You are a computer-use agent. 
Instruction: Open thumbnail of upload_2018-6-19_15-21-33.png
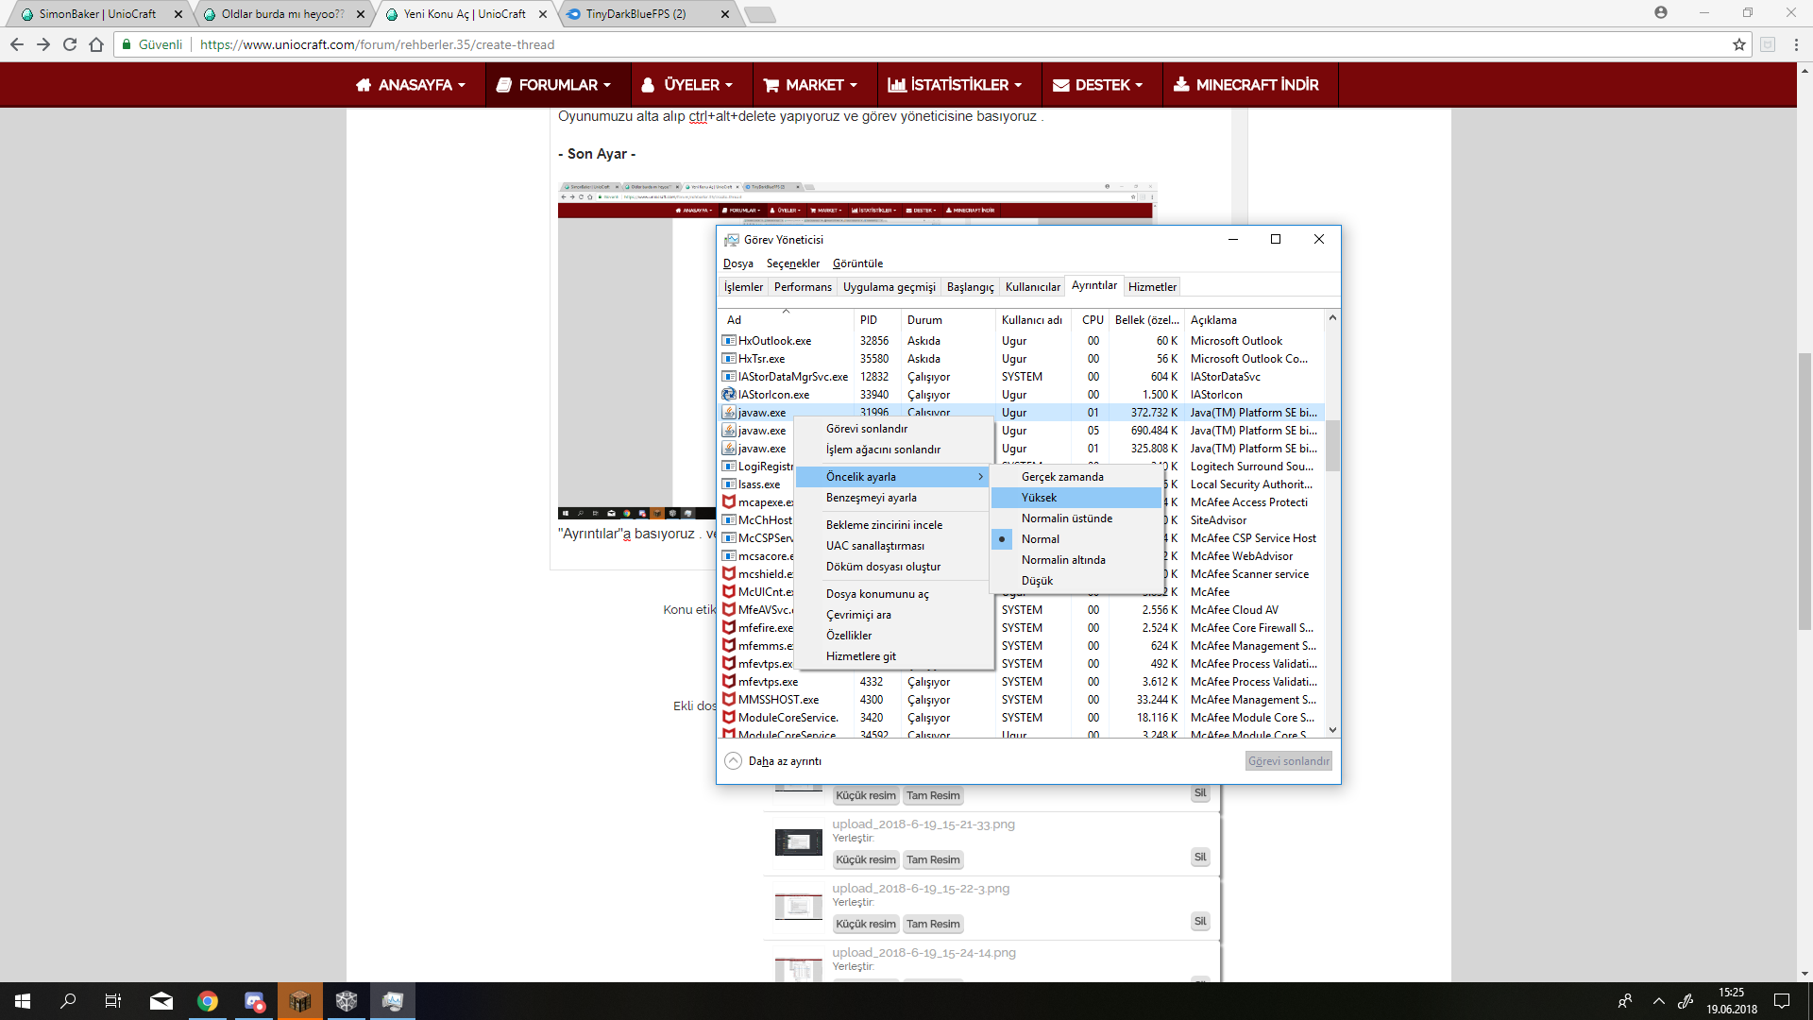(799, 841)
